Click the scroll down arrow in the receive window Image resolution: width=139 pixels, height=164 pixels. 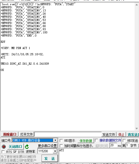[x=137, y=129]
